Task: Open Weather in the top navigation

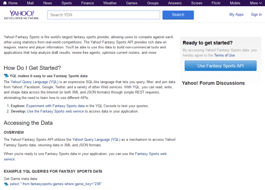Action: pos(110,3)
